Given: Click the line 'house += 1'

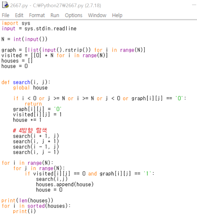Looking at the screenshot, I should point(27,120).
